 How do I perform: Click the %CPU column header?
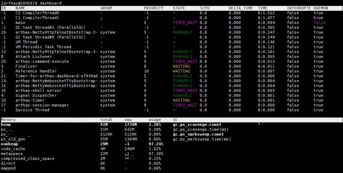205,8
